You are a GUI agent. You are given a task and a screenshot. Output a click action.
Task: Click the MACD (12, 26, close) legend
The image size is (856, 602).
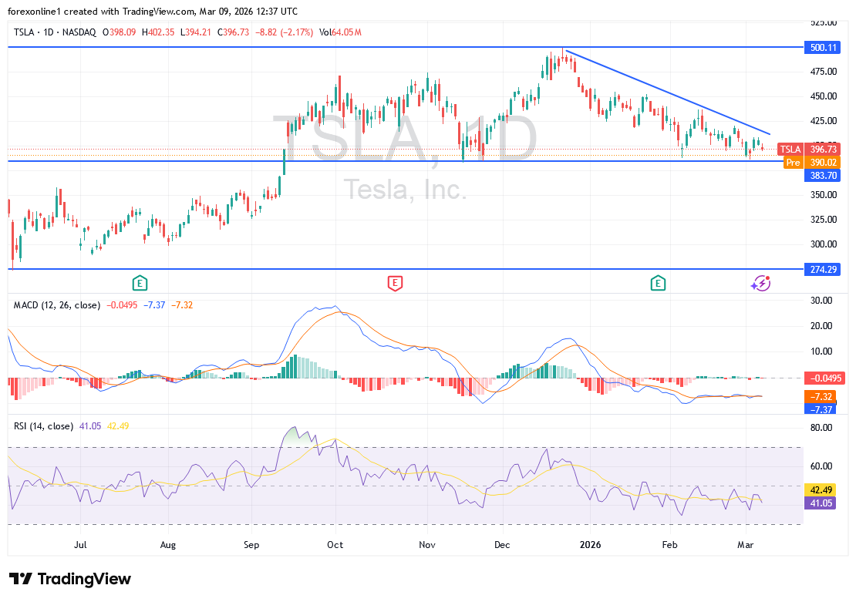pos(57,305)
